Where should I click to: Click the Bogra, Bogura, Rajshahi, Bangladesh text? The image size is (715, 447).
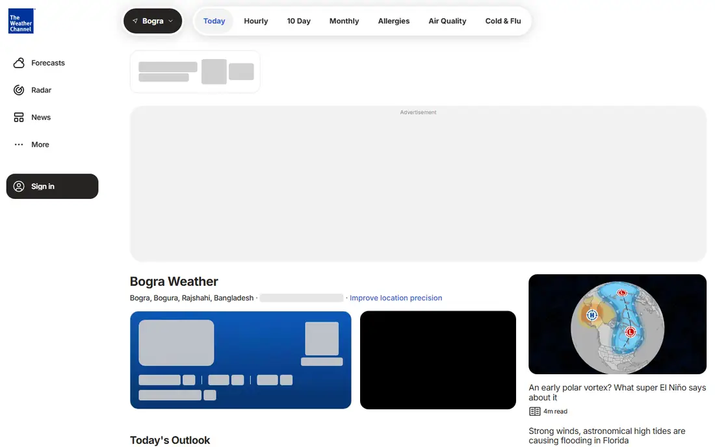point(192,298)
